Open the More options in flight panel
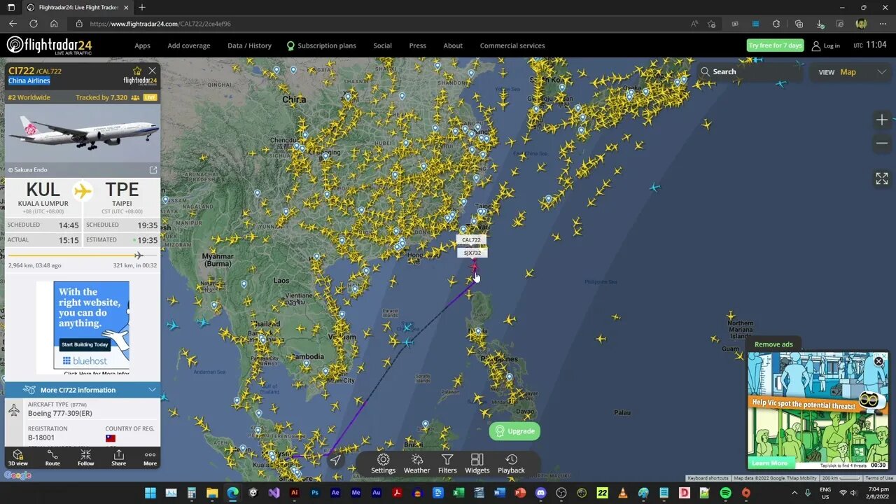This screenshot has height=504, width=896. [x=150, y=458]
